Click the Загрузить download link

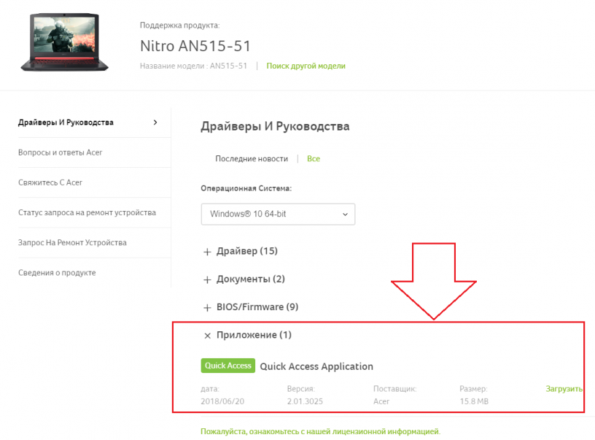point(564,388)
